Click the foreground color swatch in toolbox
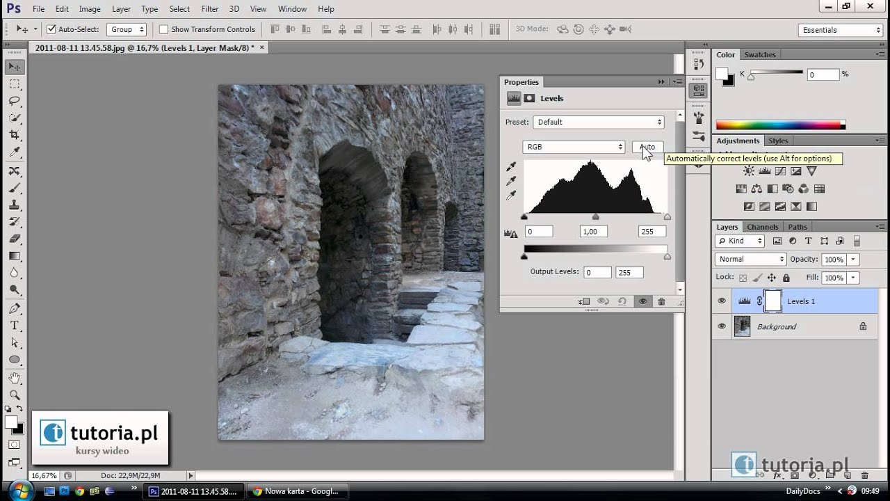This screenshot has height=501, width=890. (11, 422)
